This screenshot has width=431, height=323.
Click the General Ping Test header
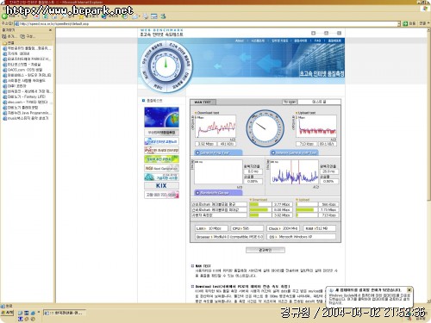[218, 152]
